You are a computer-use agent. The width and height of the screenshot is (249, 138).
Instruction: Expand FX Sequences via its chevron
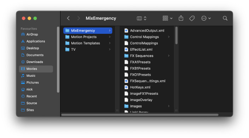tap(169, 56)
